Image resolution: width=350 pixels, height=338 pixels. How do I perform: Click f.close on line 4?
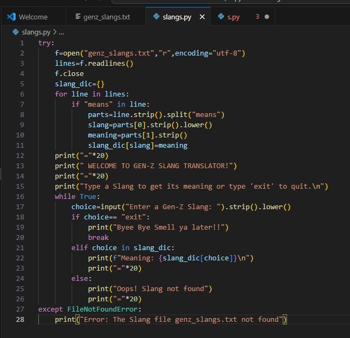[x=69, y=73]
